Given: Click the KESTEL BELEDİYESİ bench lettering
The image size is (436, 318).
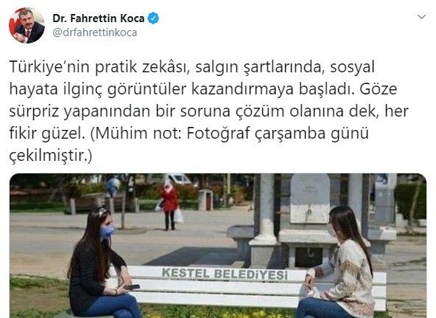Looking at the screenshot, I should (225, 274).
